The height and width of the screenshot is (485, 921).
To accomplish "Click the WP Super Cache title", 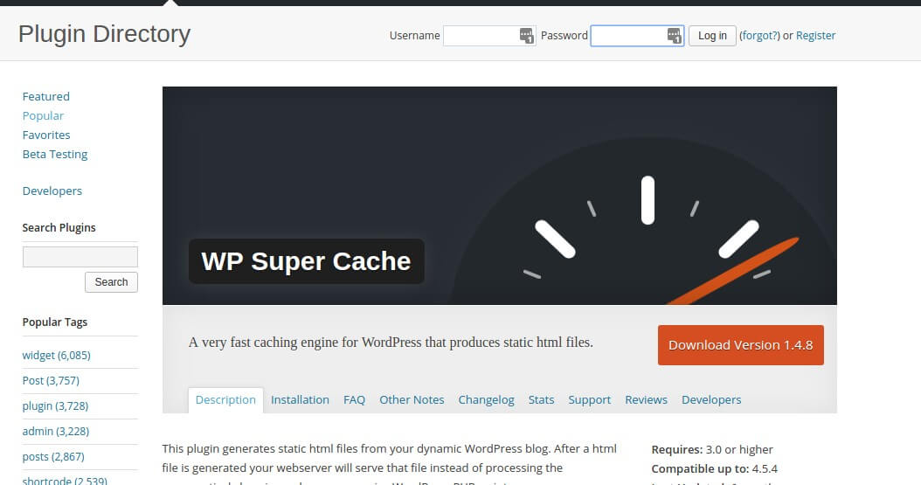I will click(x=306, y=261).
